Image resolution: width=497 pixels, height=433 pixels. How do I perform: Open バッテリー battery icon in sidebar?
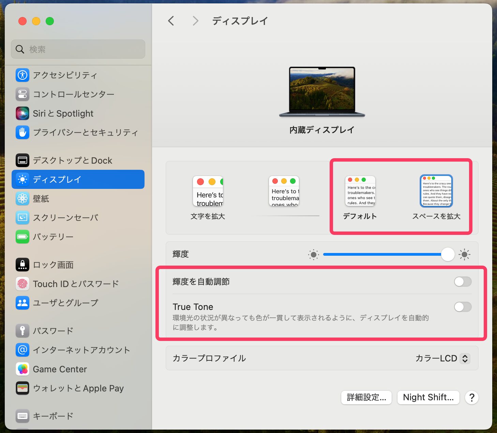coord(22,237)
